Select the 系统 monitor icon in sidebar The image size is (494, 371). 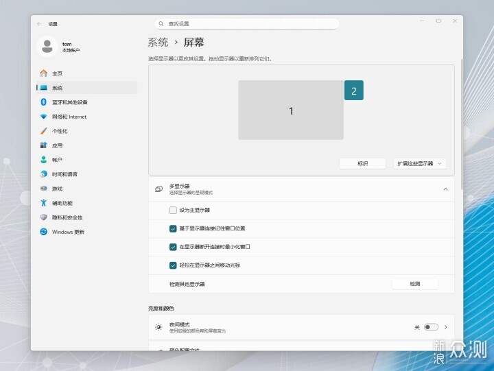pyautogui.click(x=43, y=88)
